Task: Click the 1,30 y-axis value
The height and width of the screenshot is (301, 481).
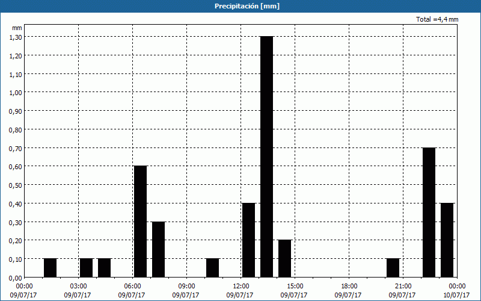Action: click(16, 37)
